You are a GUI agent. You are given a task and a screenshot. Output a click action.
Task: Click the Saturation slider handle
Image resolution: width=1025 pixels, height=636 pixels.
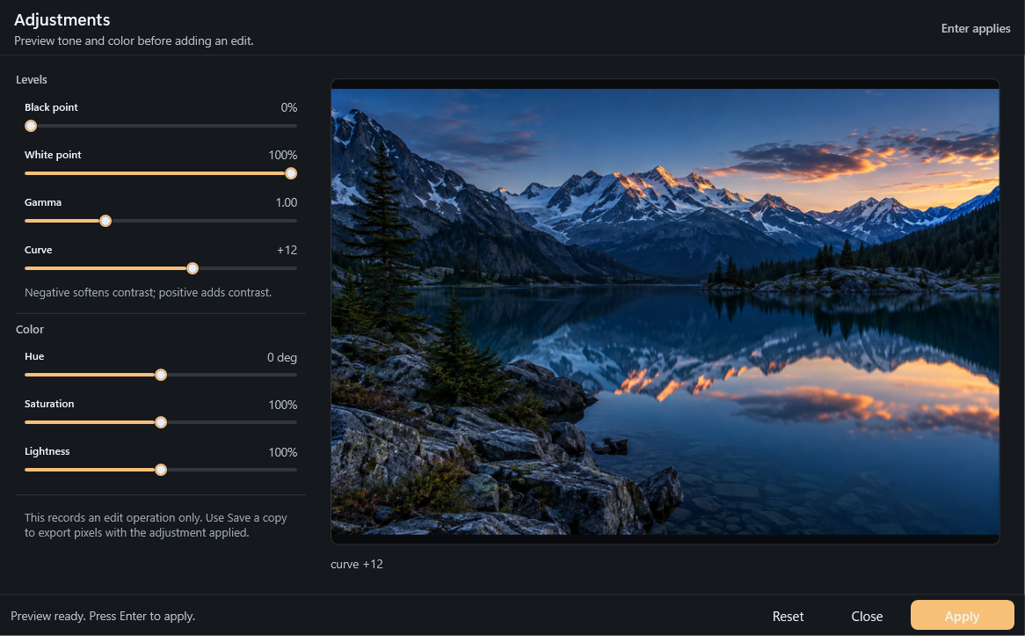161,423
